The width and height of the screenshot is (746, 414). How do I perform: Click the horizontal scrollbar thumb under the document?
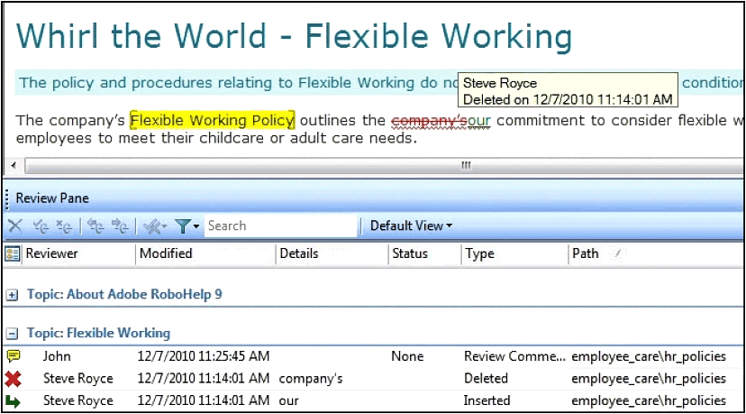[466, 165]
